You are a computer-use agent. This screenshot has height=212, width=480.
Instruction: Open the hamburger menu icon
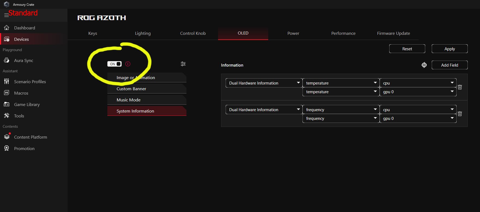click(x=6, y=15)
